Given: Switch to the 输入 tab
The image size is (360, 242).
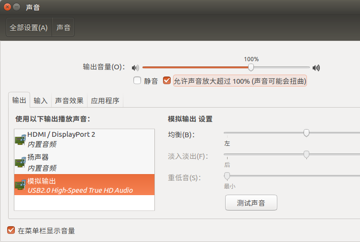Looking at the screenshot, I should (x=41, y=100).
